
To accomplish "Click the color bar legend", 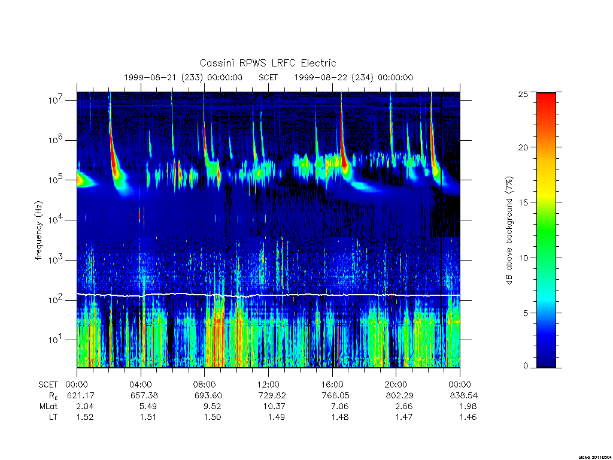I will click(546, 230).
